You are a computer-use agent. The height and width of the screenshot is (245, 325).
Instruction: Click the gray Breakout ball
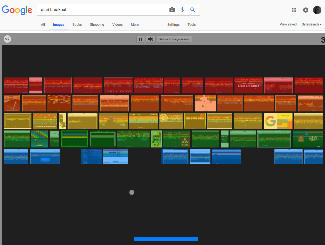[x=132, y=192]
